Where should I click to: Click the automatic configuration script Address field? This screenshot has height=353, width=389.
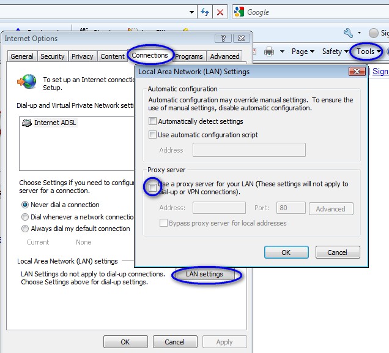tap(249, 150)
